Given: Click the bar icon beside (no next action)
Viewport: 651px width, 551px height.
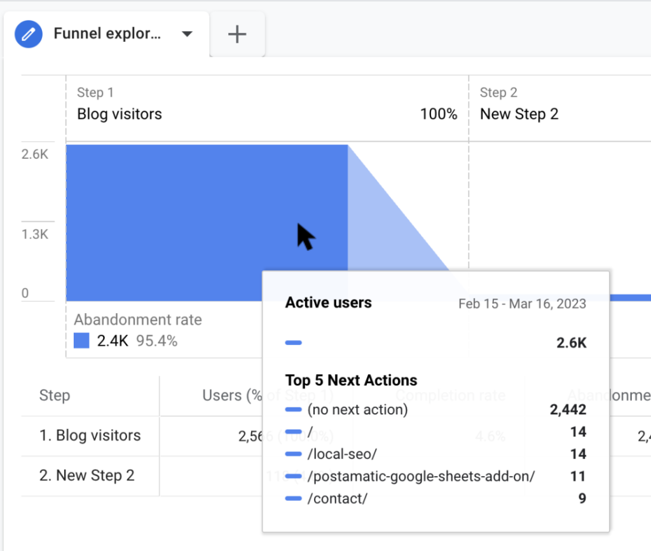Looking at the screenshot, I should pyautogui.click(x=293, y=410).
